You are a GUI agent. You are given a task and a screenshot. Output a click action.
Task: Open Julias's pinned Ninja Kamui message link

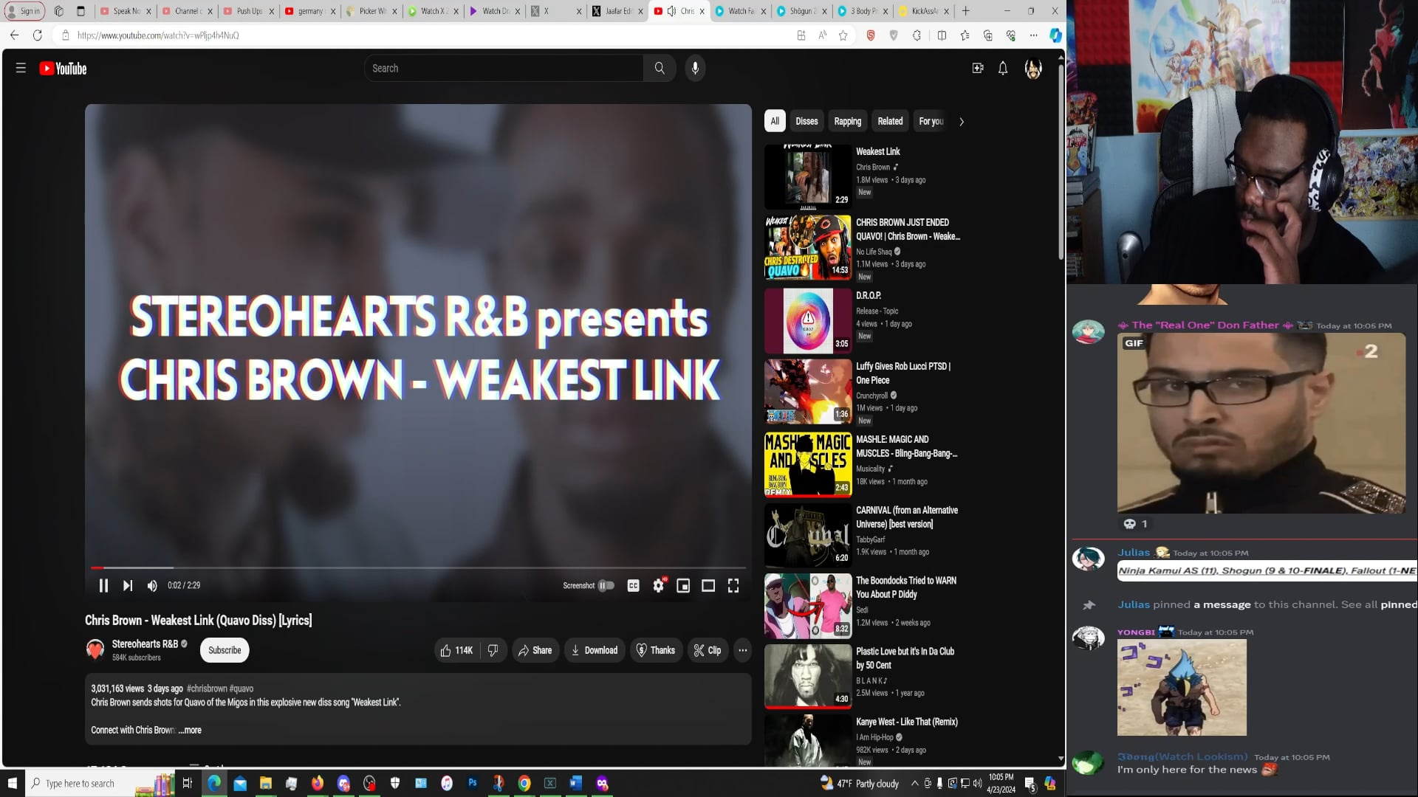click(1267, 570)
